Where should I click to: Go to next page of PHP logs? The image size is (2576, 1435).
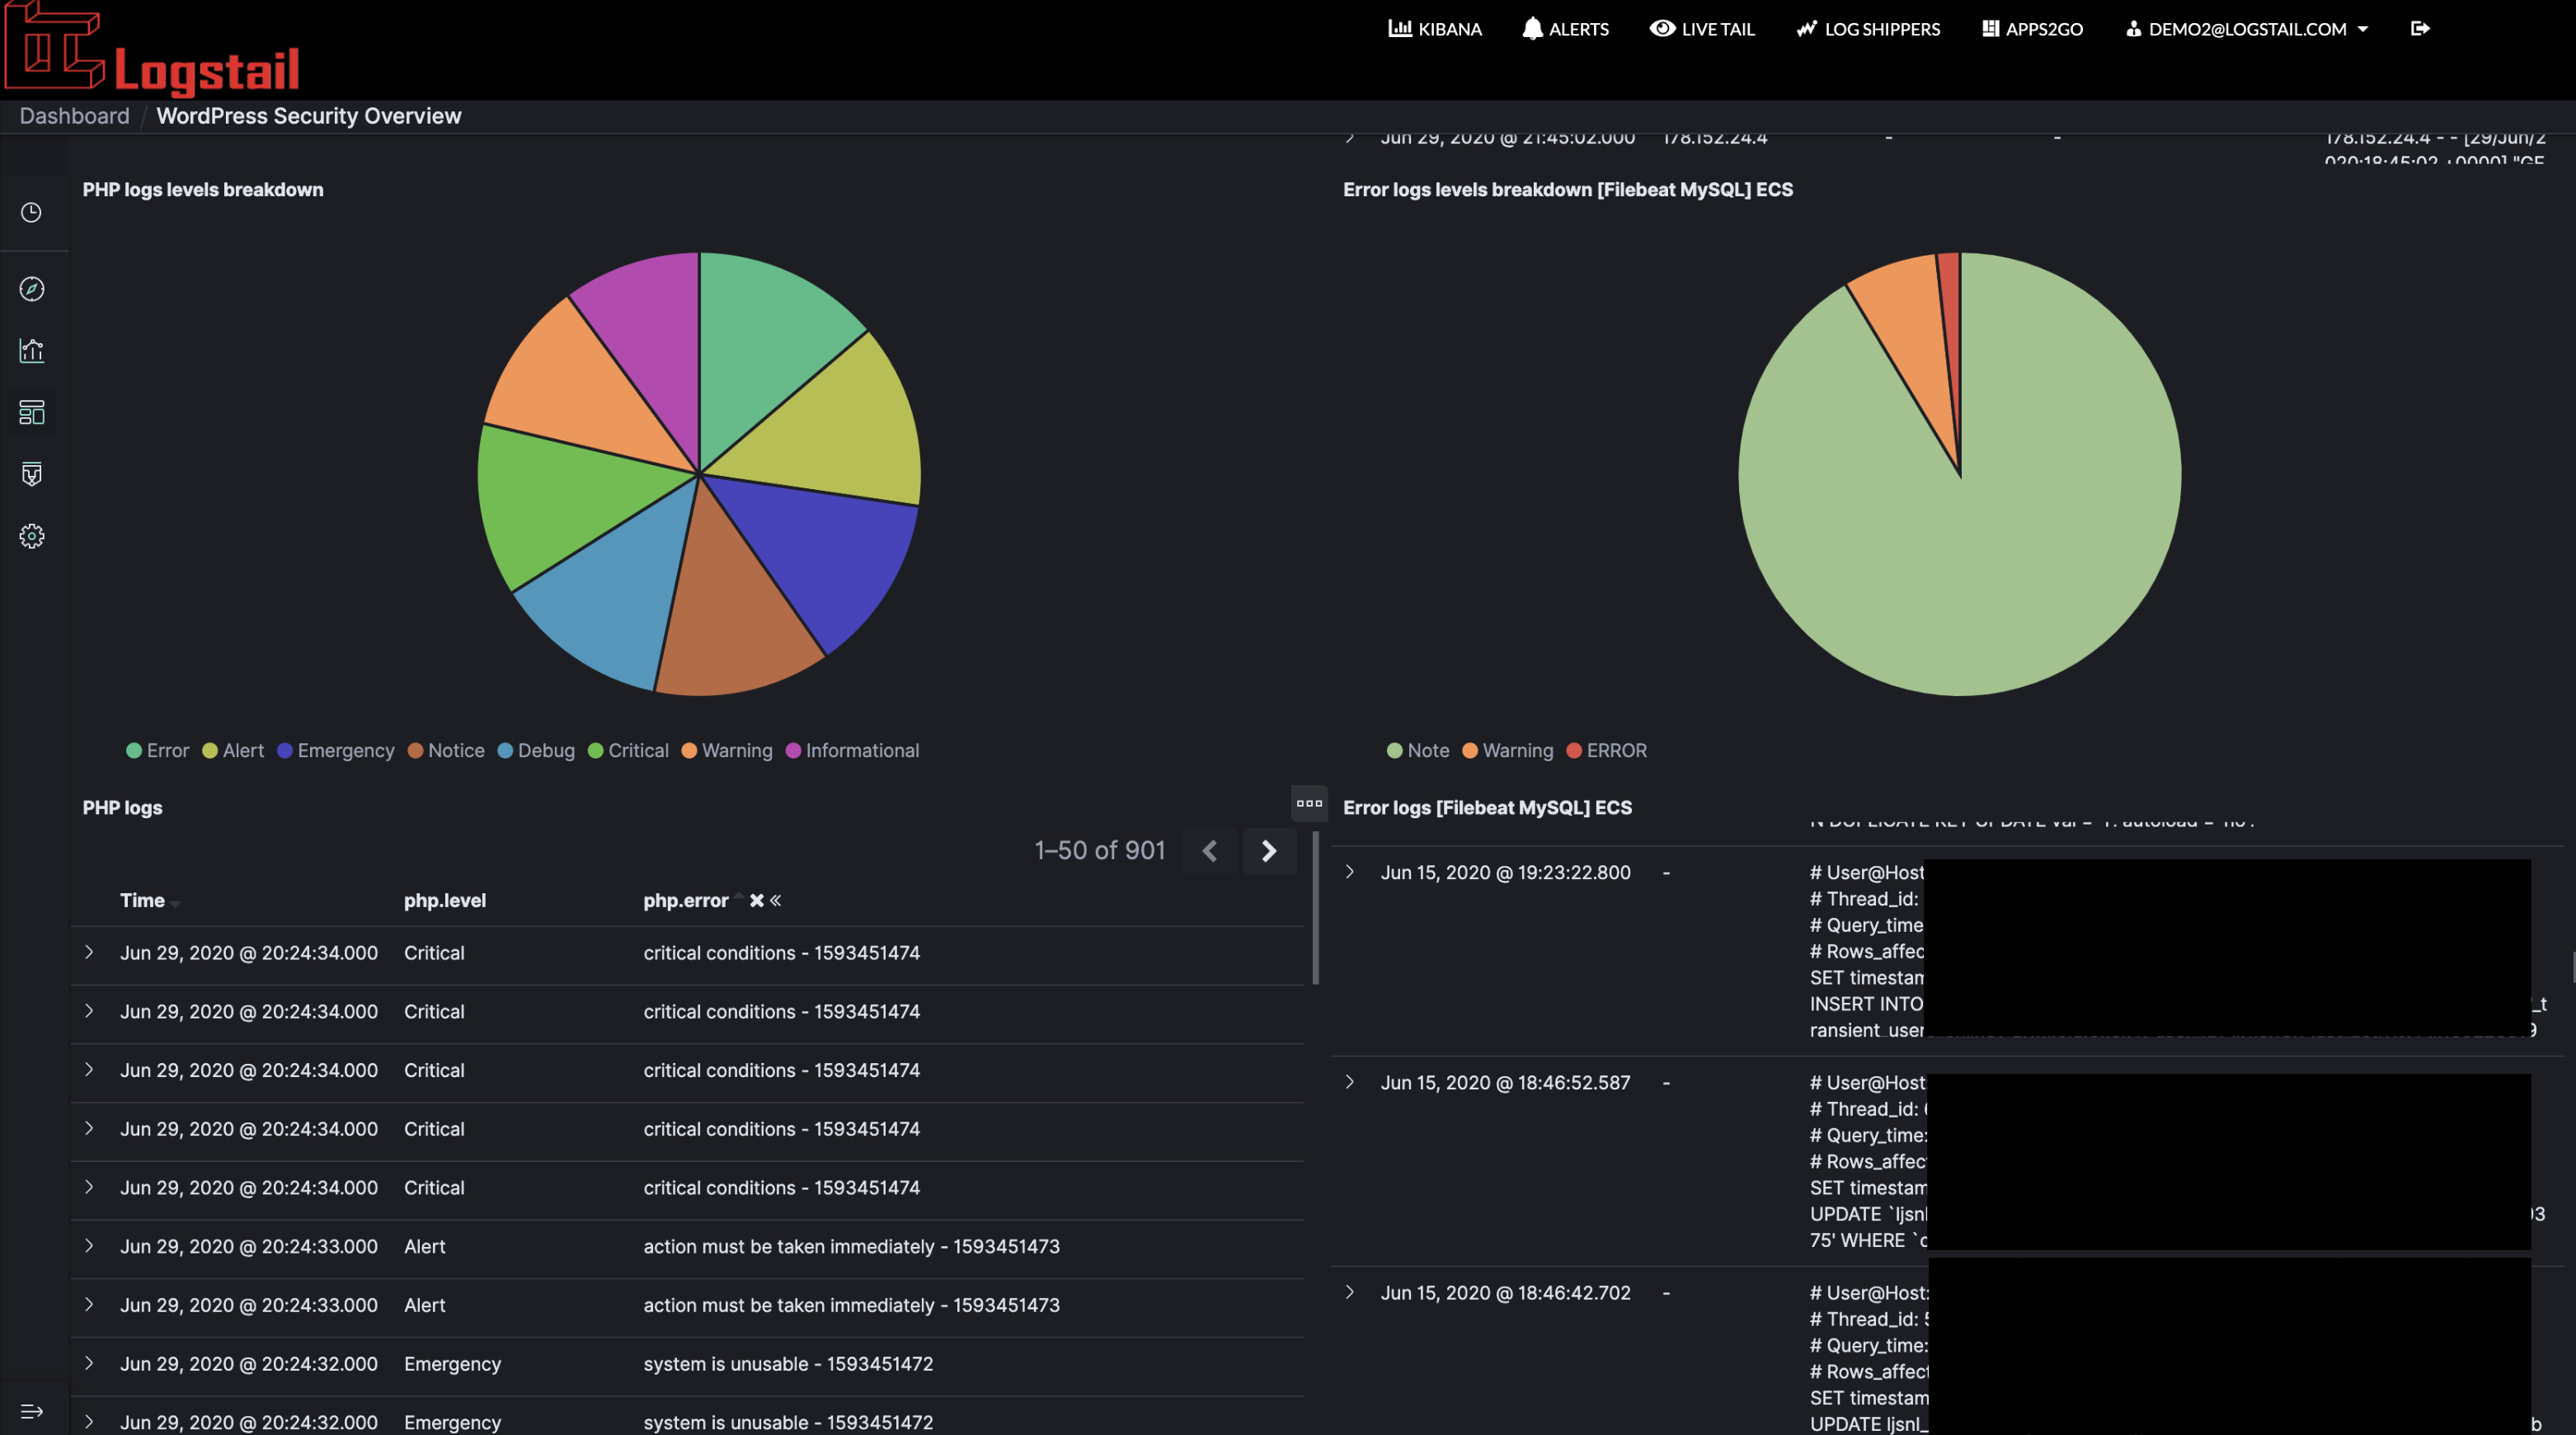tap(1269, 851)
